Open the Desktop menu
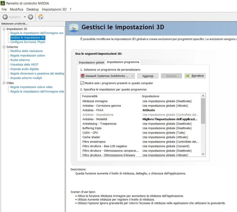 [32, 9]
